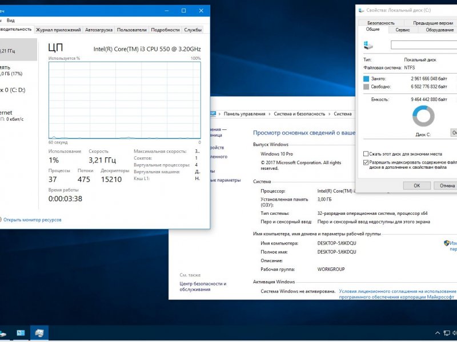Select the Ethernet sidebar entry
Screen dimensions: 457x342
click(18, 116)
